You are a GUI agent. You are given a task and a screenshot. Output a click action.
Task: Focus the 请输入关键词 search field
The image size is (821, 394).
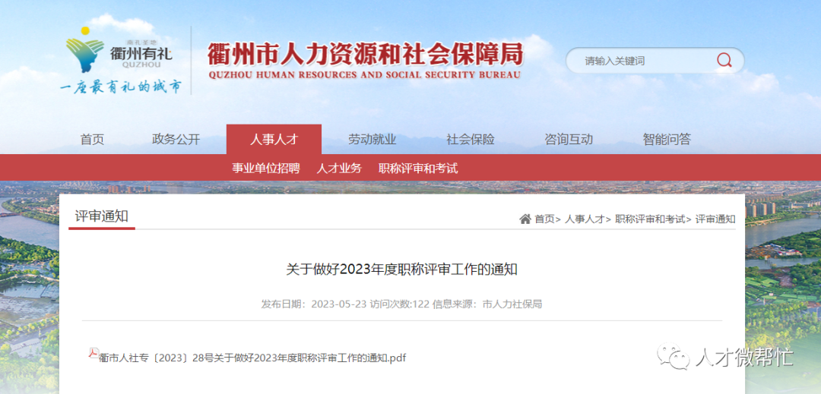click(x=655, y=61)
